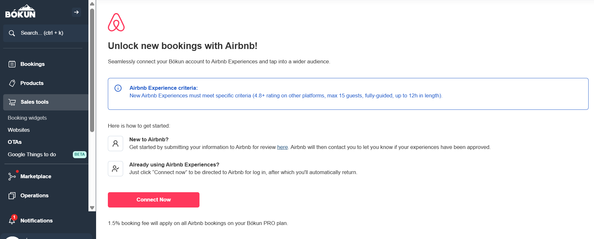Screen dimensions: 594x239
Task: Click info icon in criteria box
Action: [x=118, y=88]
